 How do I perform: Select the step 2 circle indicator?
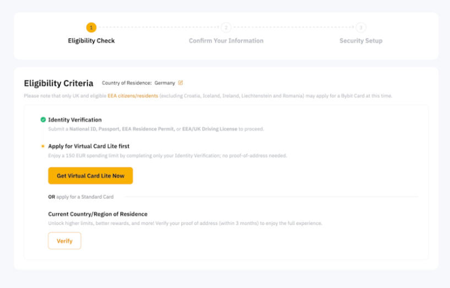(x=226, y=27)
